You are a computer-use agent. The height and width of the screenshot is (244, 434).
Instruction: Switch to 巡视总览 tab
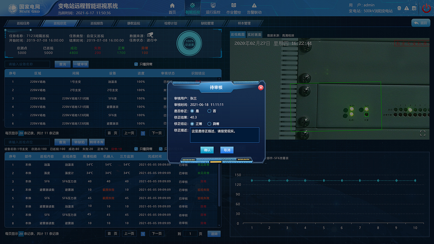pyautogui.click(x=60, y=23)
